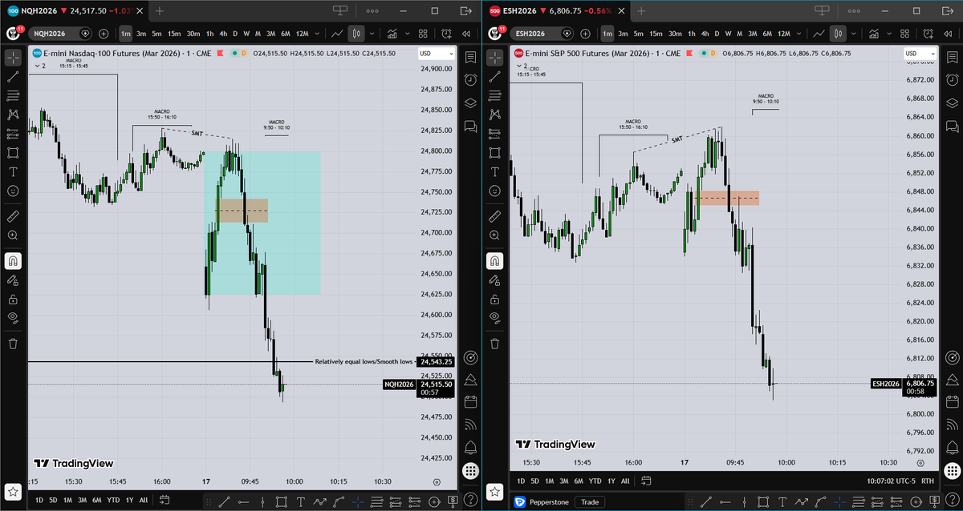Expand favorite indicators chevron in ESH2026 toolbar
Viewport: 963px width, 511px height.
coord(891,34)
